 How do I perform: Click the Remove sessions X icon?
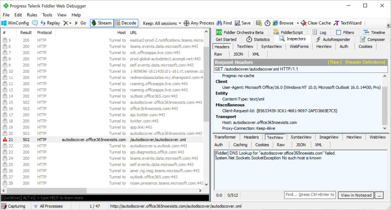(66, 23)
